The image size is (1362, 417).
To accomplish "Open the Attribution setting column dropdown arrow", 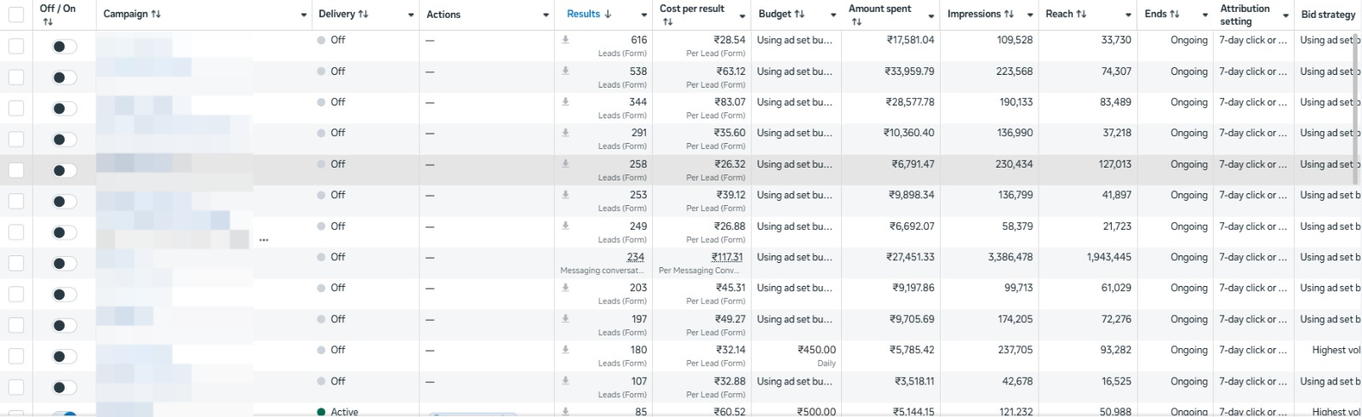I will (x=1285, y=15).
